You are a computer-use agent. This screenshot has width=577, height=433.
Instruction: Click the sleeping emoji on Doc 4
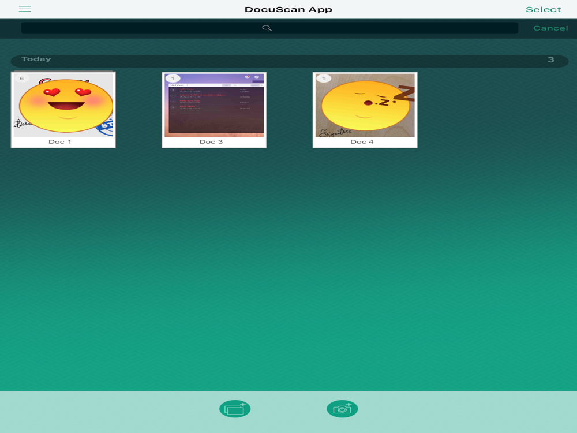(x=365, y=106)
